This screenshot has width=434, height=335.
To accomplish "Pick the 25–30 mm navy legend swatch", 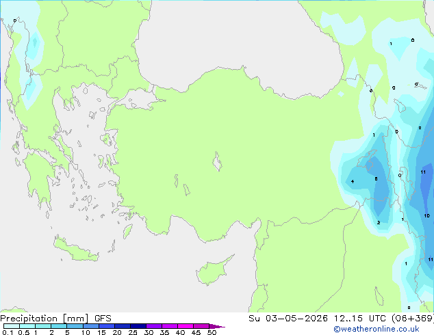I will [138, 326].
